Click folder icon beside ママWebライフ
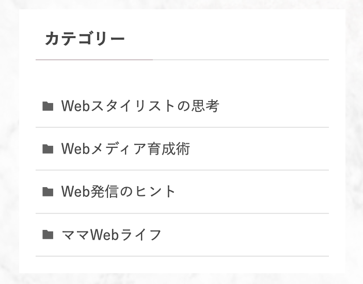 48,235
